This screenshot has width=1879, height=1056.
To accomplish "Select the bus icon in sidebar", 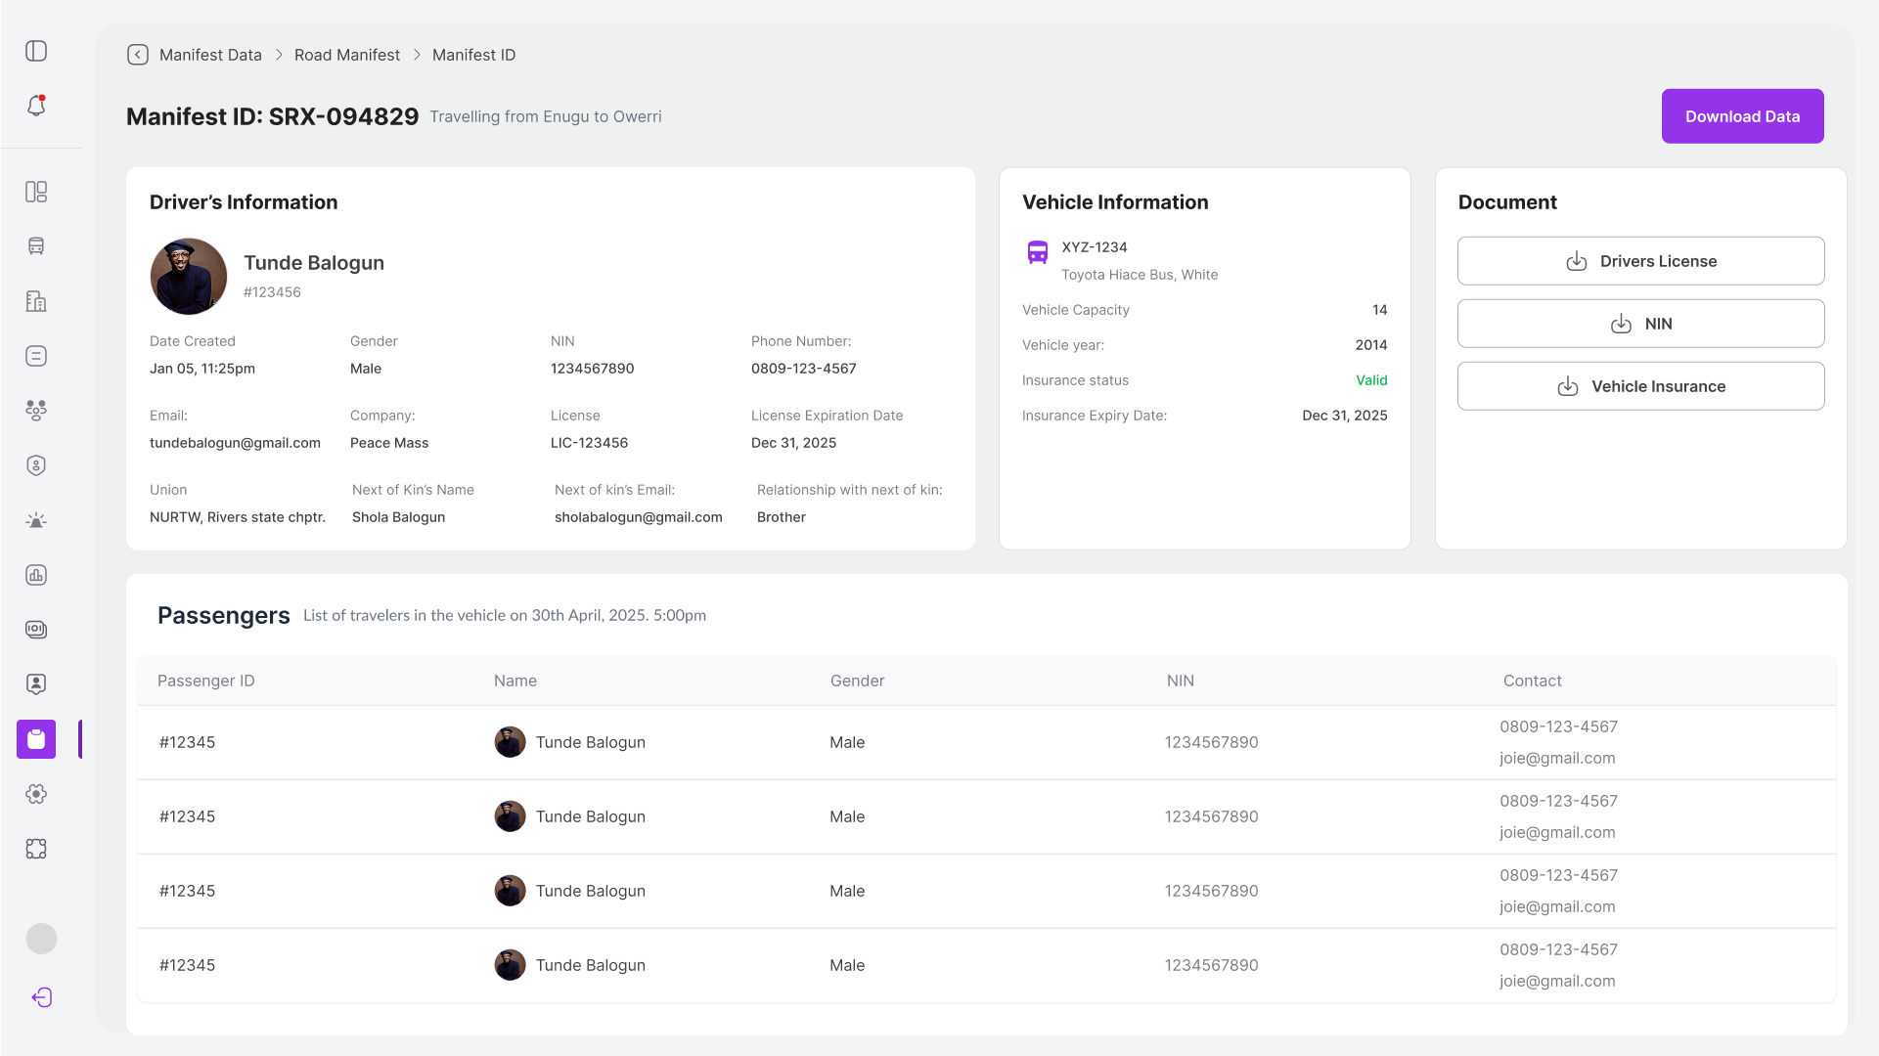I will (36, 246).
